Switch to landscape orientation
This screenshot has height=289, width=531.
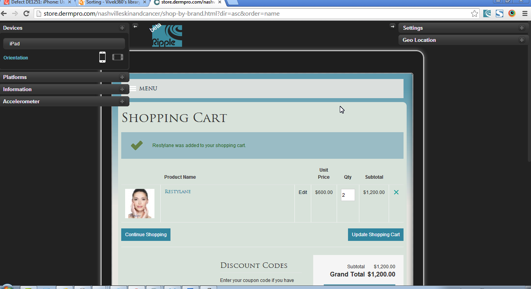pos(118,57)
